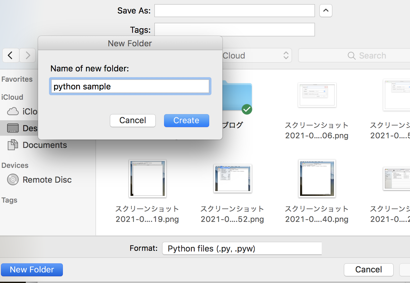Click the New Folder button at bottom left
This screenshot has width=410, height=283.
[32, 269]
